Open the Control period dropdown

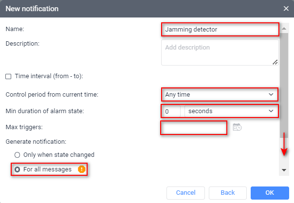[220, 94]
